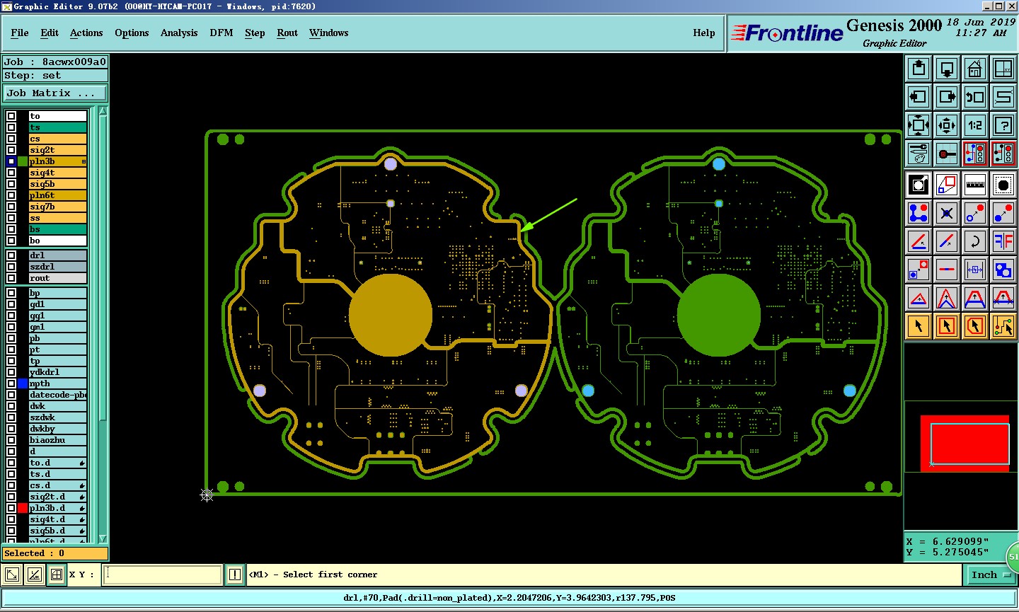Select the net-trace selection arrow tool
The image size is (1019, 612).
[x=1003, y=326]
